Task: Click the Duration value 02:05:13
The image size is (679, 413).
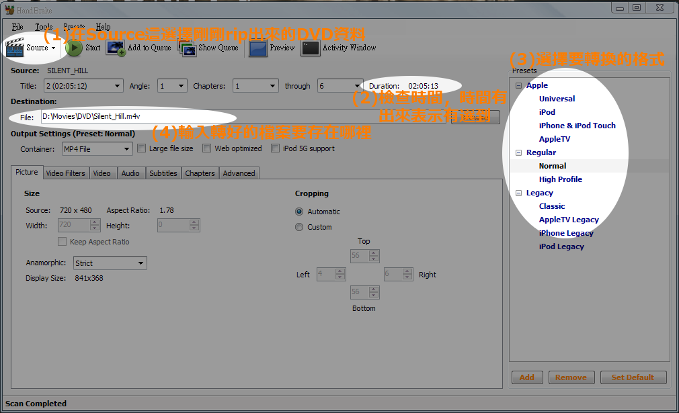Action: point(423,86)
